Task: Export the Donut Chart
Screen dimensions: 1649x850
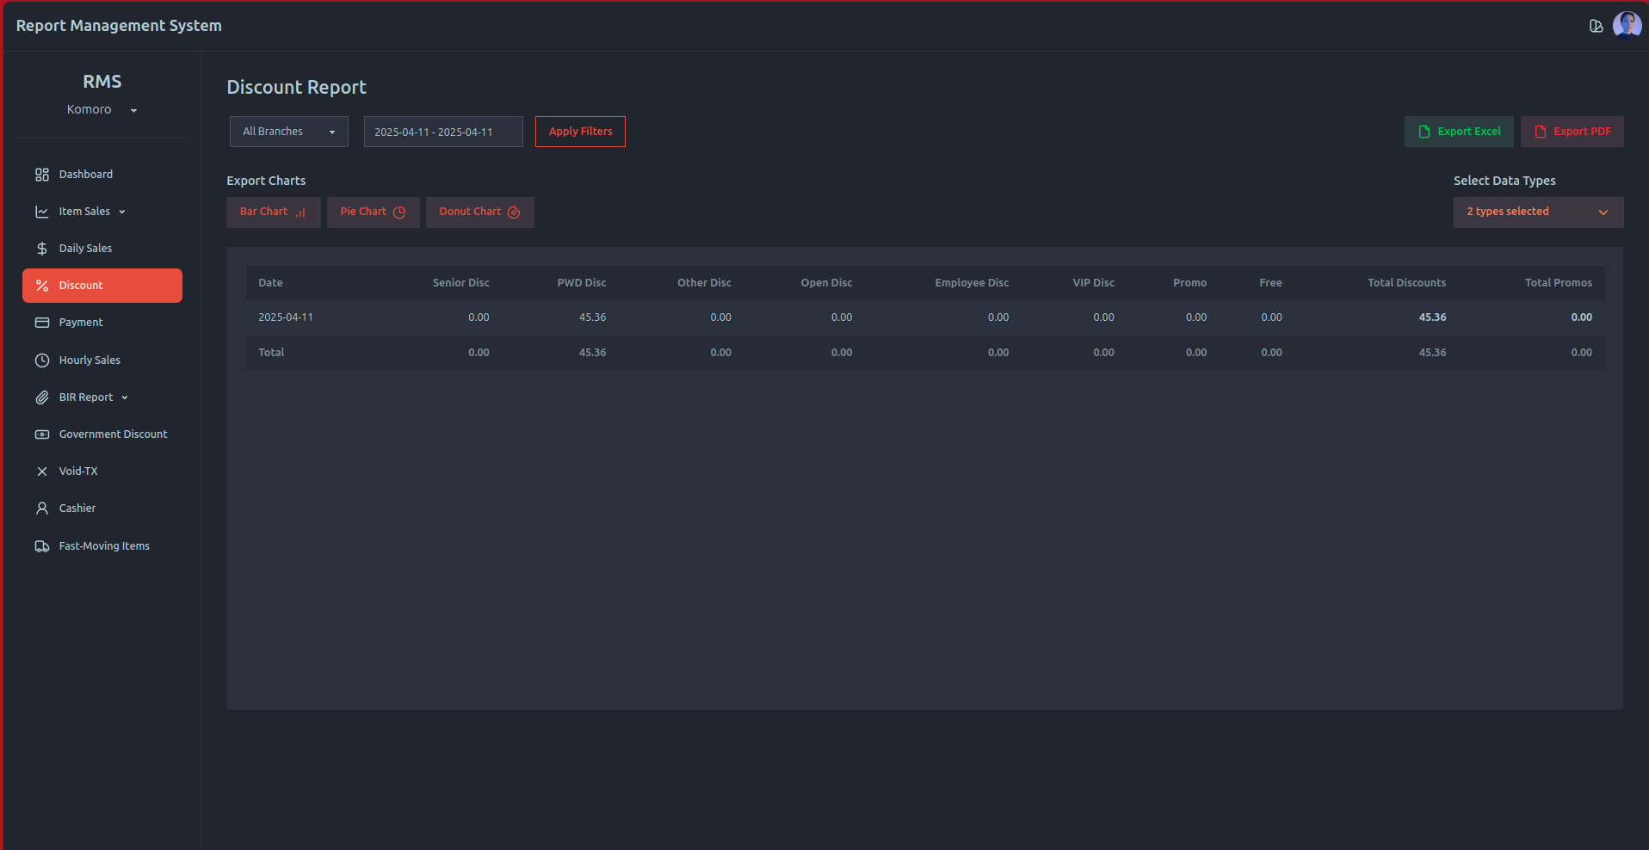Action: point(479,212)
